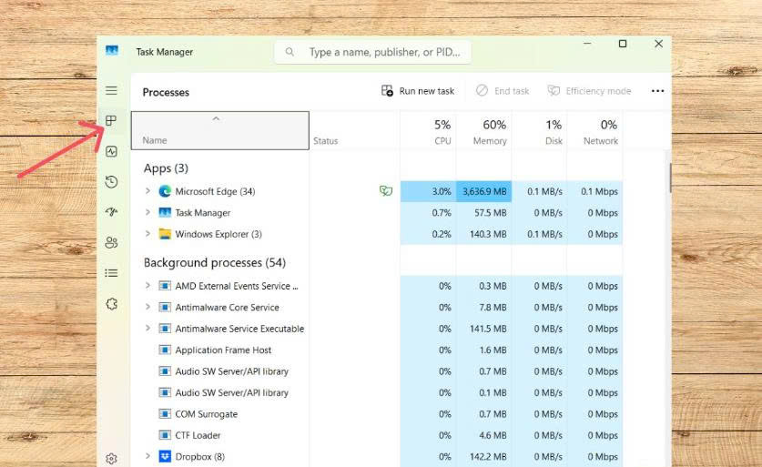Open the Details sidebar icon
The height and width of the screenshot is (467, 762).
coord(111,273)
